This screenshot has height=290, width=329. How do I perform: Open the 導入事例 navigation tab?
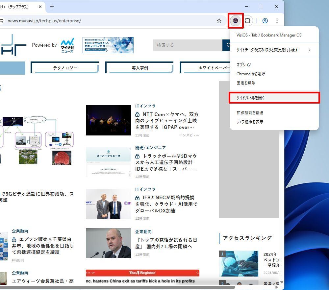click(139, 68)
